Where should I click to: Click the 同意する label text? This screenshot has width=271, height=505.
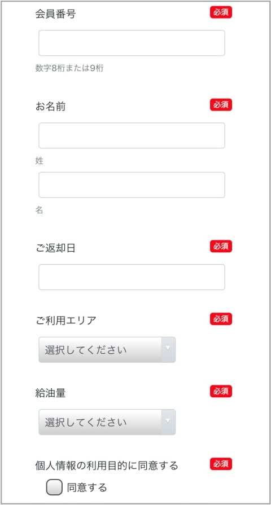click(87, 488)
